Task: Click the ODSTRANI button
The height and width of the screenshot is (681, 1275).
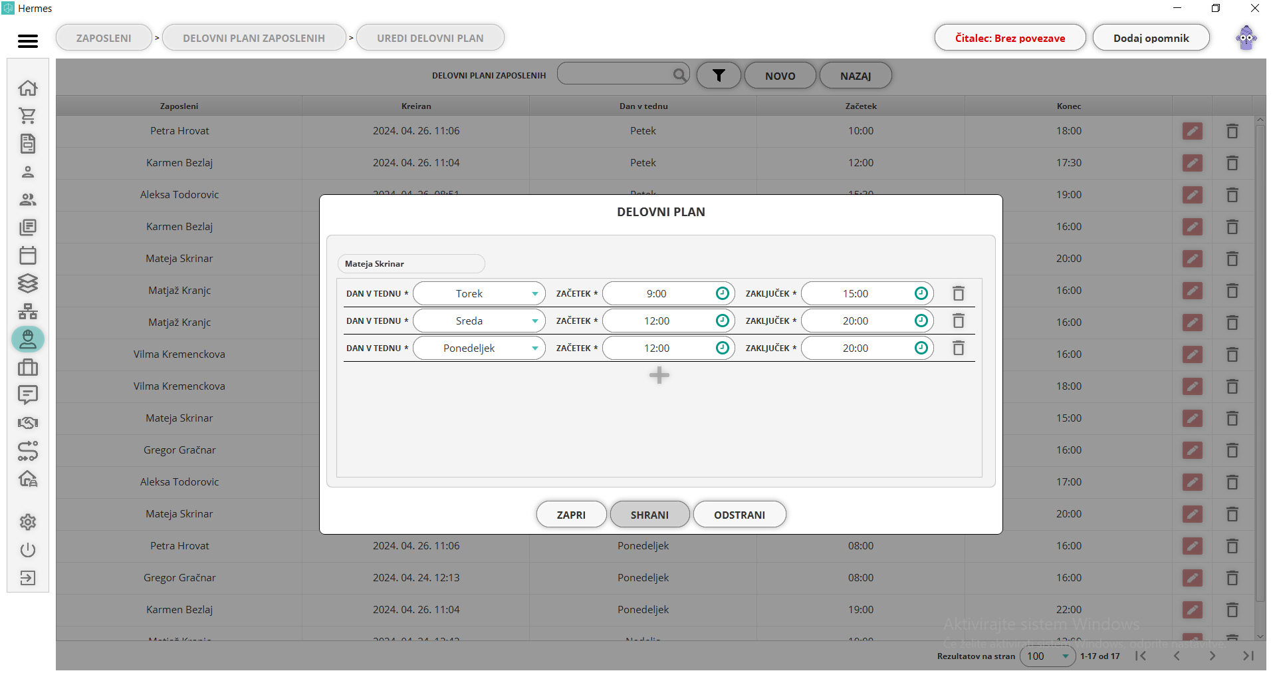Action: point(739,515)
